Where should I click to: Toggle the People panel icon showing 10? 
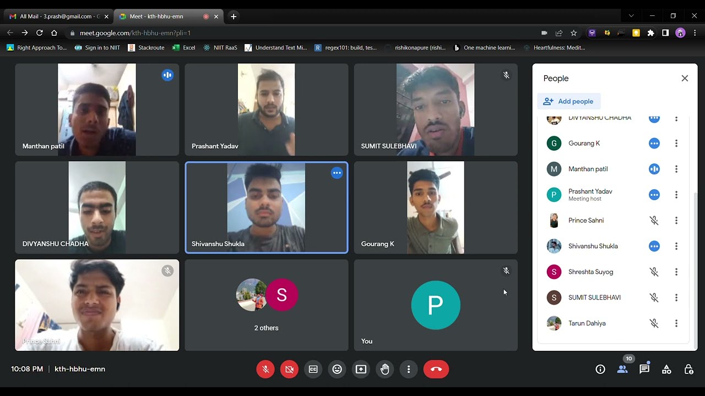622,370
